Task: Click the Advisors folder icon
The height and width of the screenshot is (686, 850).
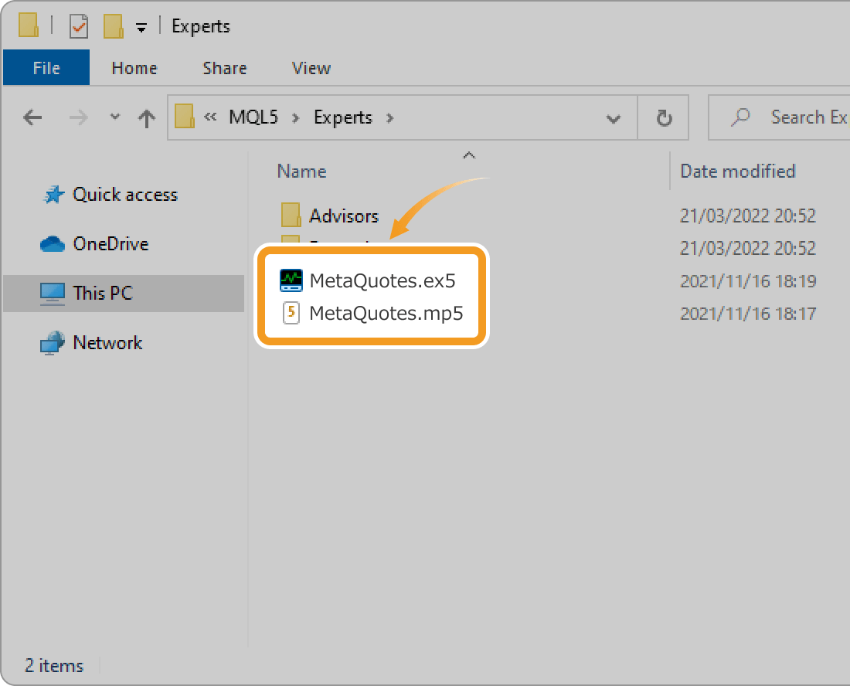Action: coord(291,216)
